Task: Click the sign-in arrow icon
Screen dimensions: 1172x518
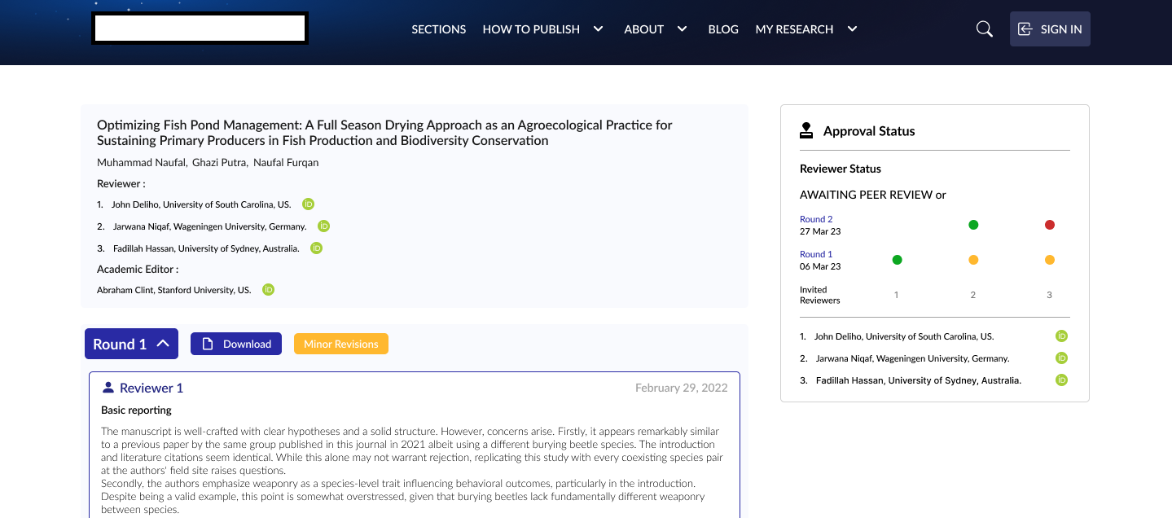Action: click(x=1025, y=29)
